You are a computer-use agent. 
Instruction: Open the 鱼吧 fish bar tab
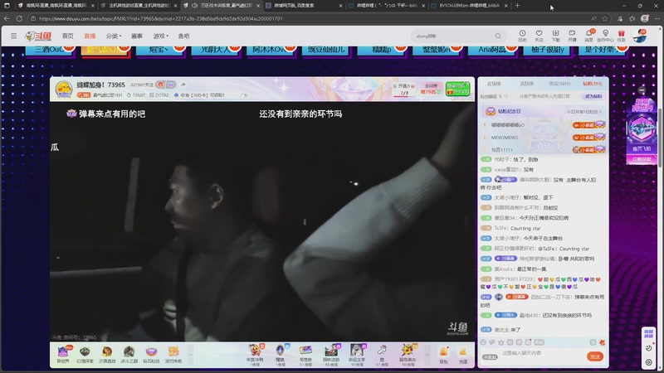[183, 36]
